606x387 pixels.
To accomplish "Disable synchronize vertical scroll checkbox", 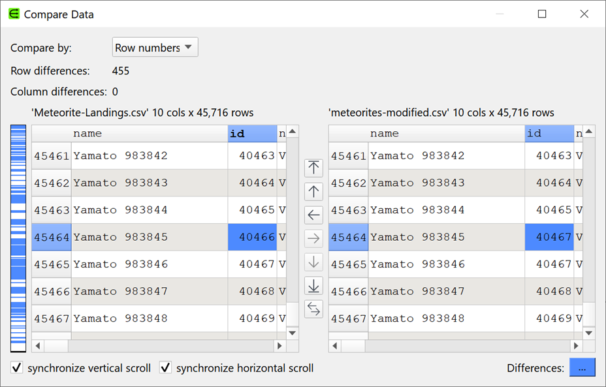I will tap(17, 368).
